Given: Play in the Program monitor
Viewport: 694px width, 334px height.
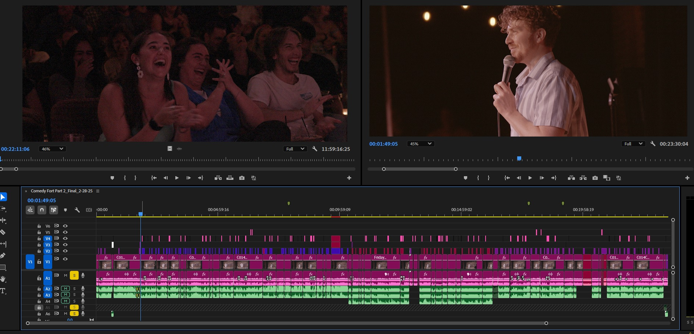Looking at the screenshot, I should 530,178.
